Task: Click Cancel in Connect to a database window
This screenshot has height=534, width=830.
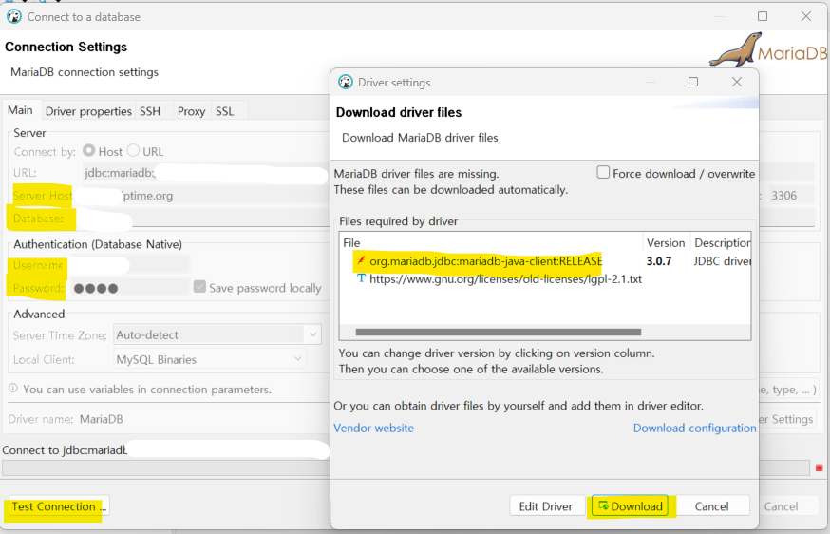Action: [781, 505]
